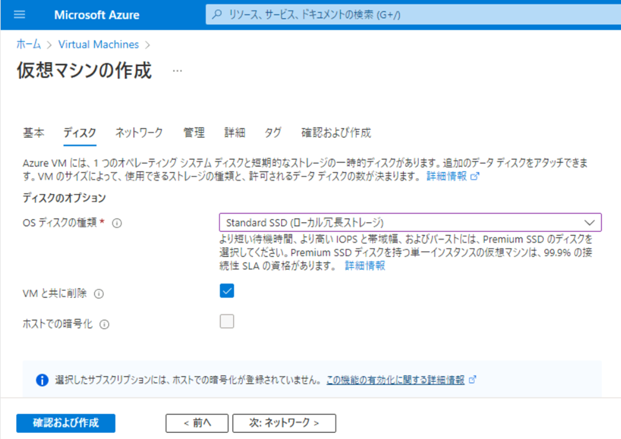The width and height of the screenshot is (621, 439).
Task: Open the Virtual Machines breadcrumb link
Action: pos(98,45)
